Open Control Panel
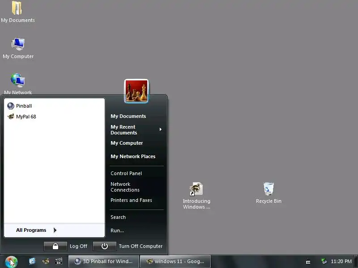The width and height of the screenshot is (358, 268). [126, 173]
